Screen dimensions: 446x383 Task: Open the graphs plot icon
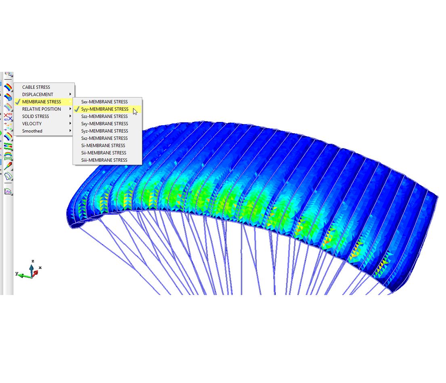pyautogui.click(x=8, y=190)
